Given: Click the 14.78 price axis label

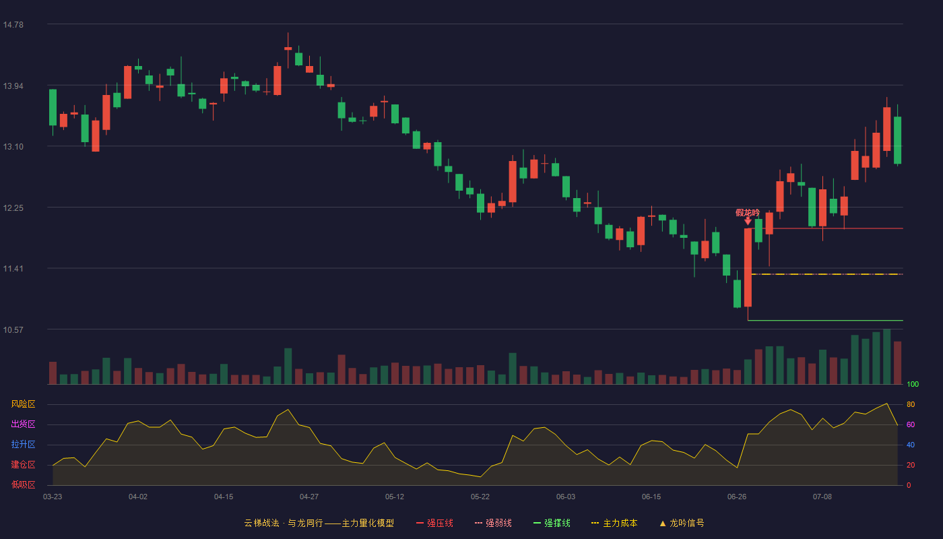Looking at the screenshot, I should (x=13, y=25).
